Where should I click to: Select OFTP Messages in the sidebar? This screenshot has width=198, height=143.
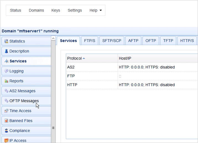click(24, 101)
